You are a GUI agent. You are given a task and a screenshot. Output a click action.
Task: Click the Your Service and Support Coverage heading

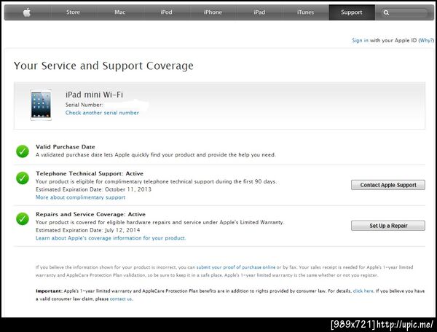point(103,66)
